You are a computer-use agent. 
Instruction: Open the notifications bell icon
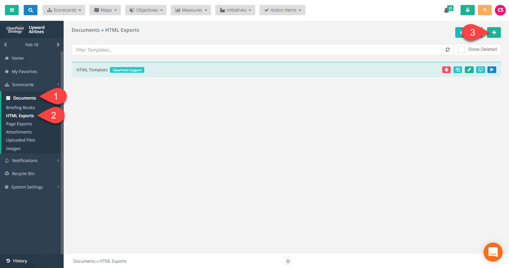pyautogui.click(x=447, y=10)
